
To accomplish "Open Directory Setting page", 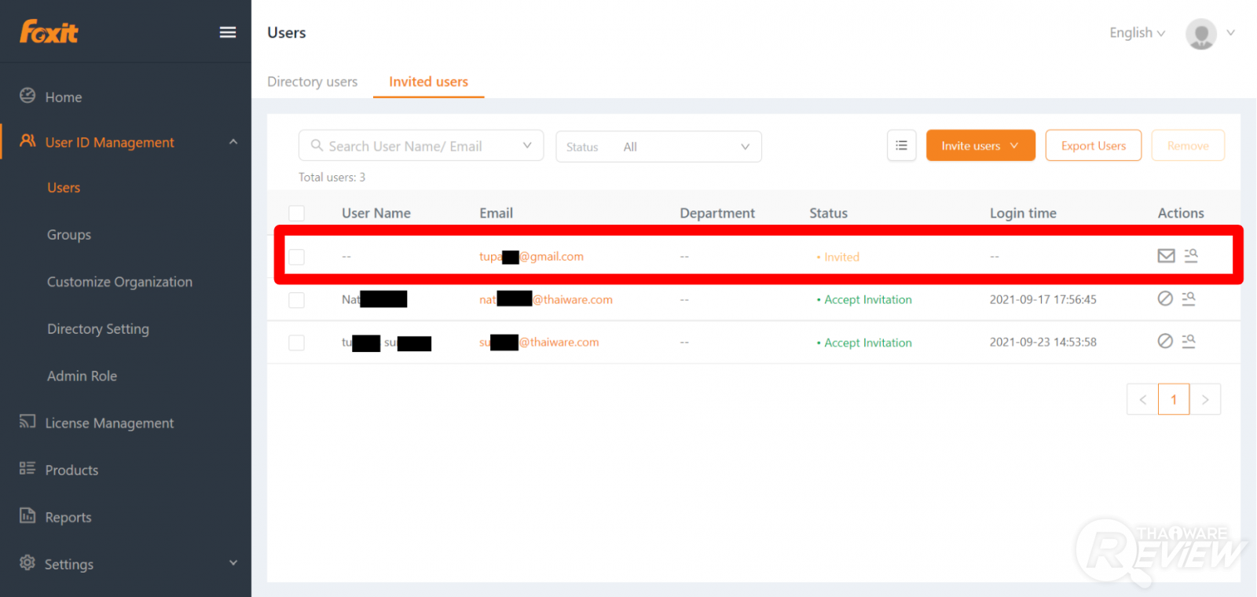I will pyautogui.click(x=98, y=329).
